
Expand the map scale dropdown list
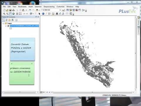[x=60, y=10]
